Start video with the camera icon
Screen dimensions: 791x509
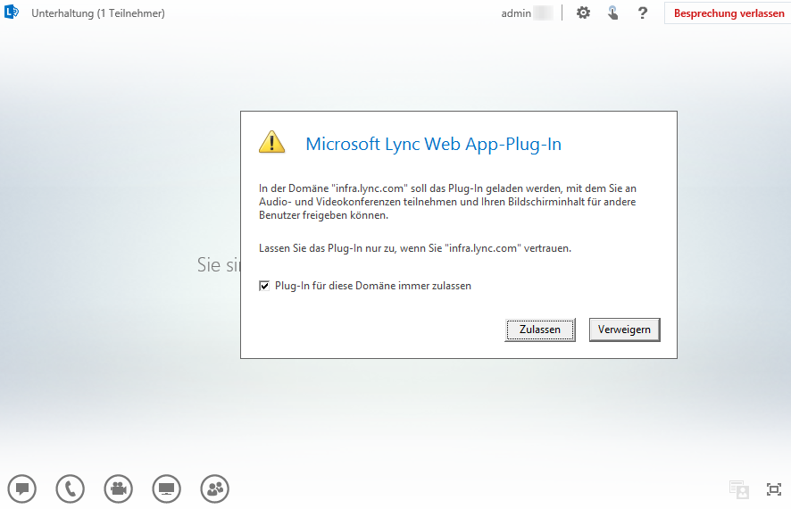(x=119, y=488)
